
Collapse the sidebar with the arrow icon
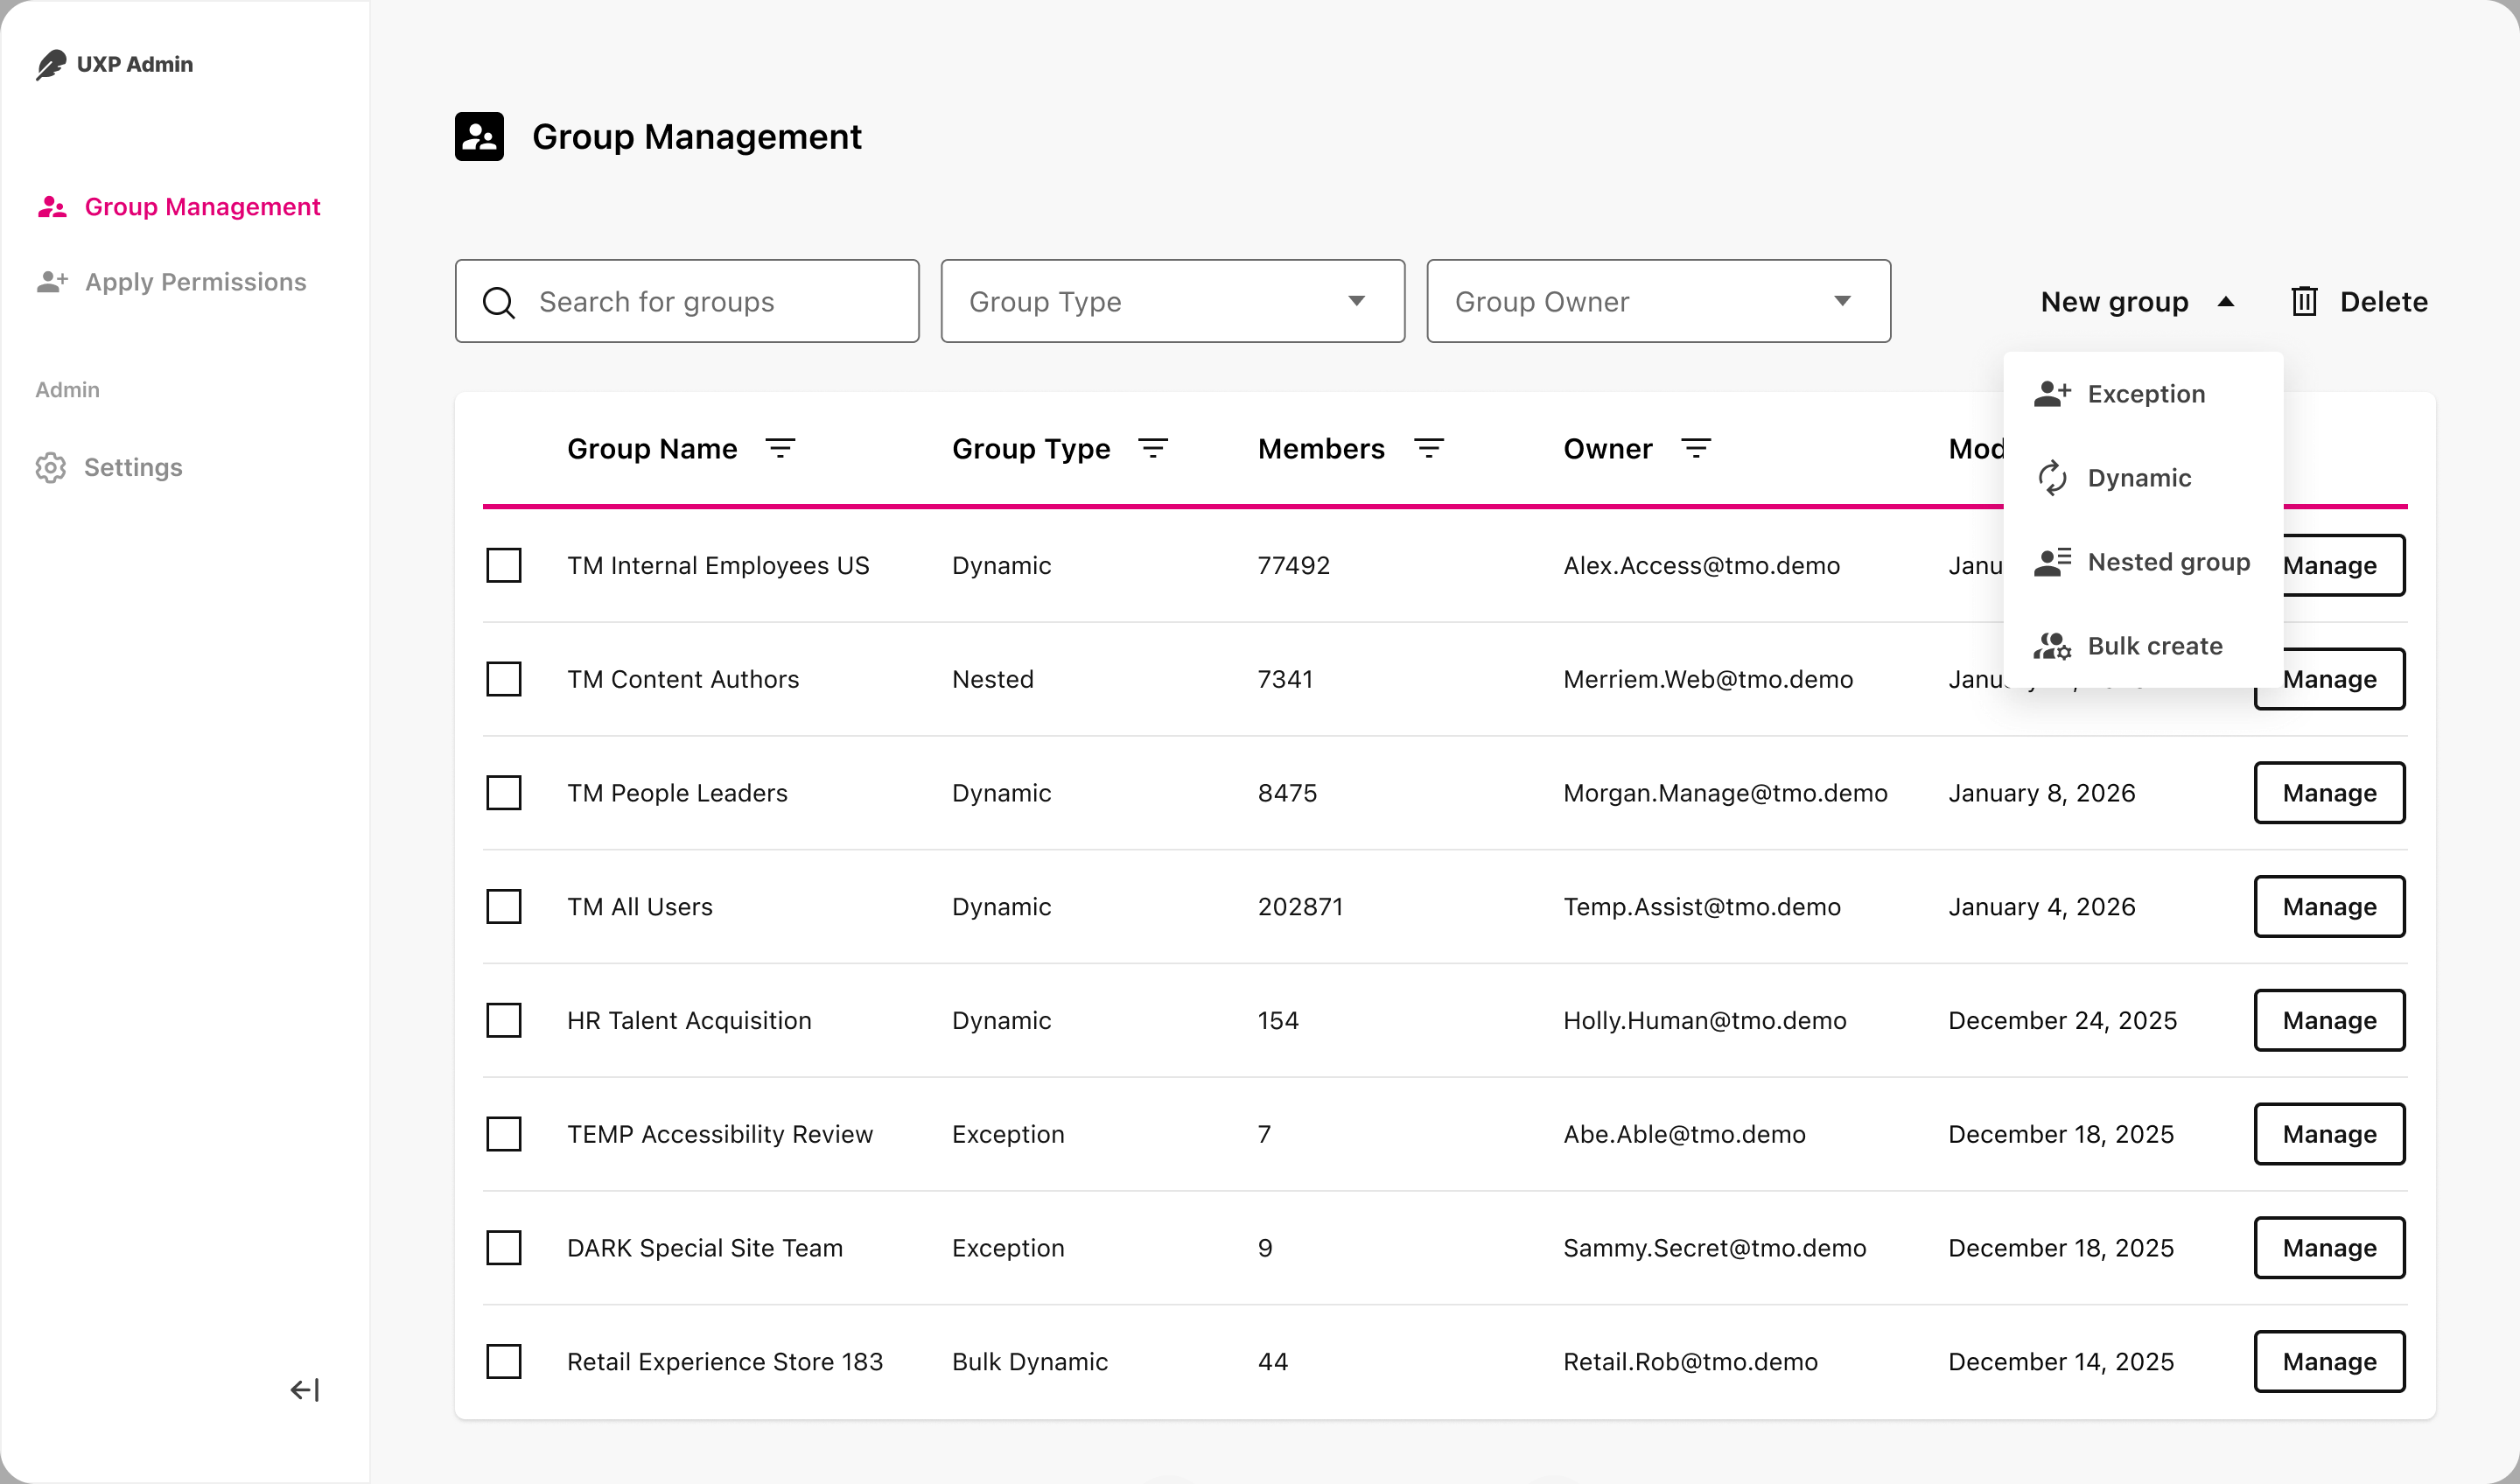coord(305,1390)
